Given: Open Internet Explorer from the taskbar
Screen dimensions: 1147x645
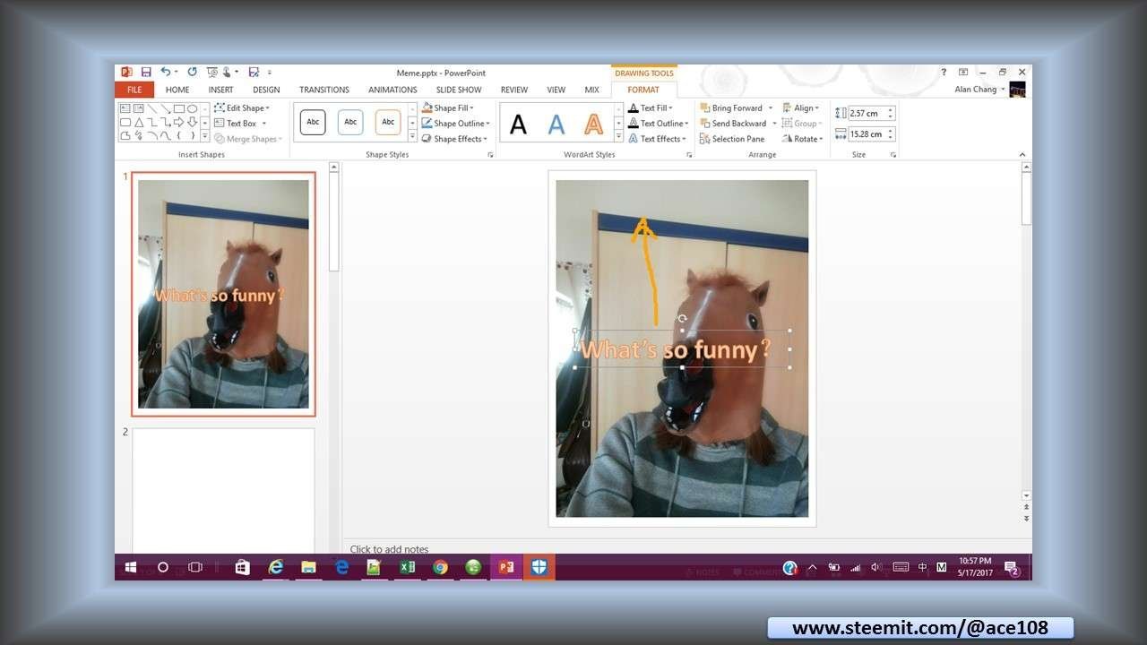Looking at the screenshot, I should (276, 567).
